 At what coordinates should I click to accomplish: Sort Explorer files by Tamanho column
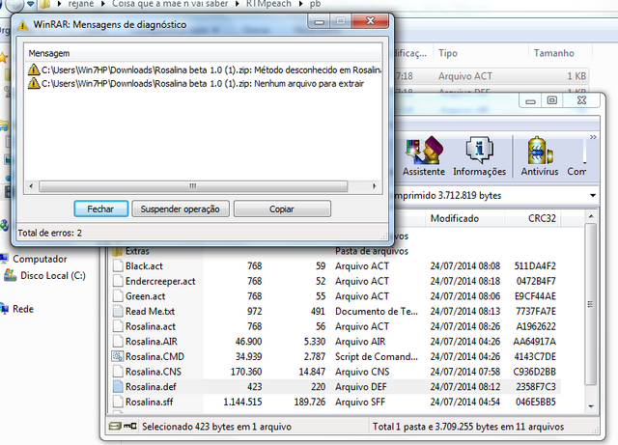553,53
